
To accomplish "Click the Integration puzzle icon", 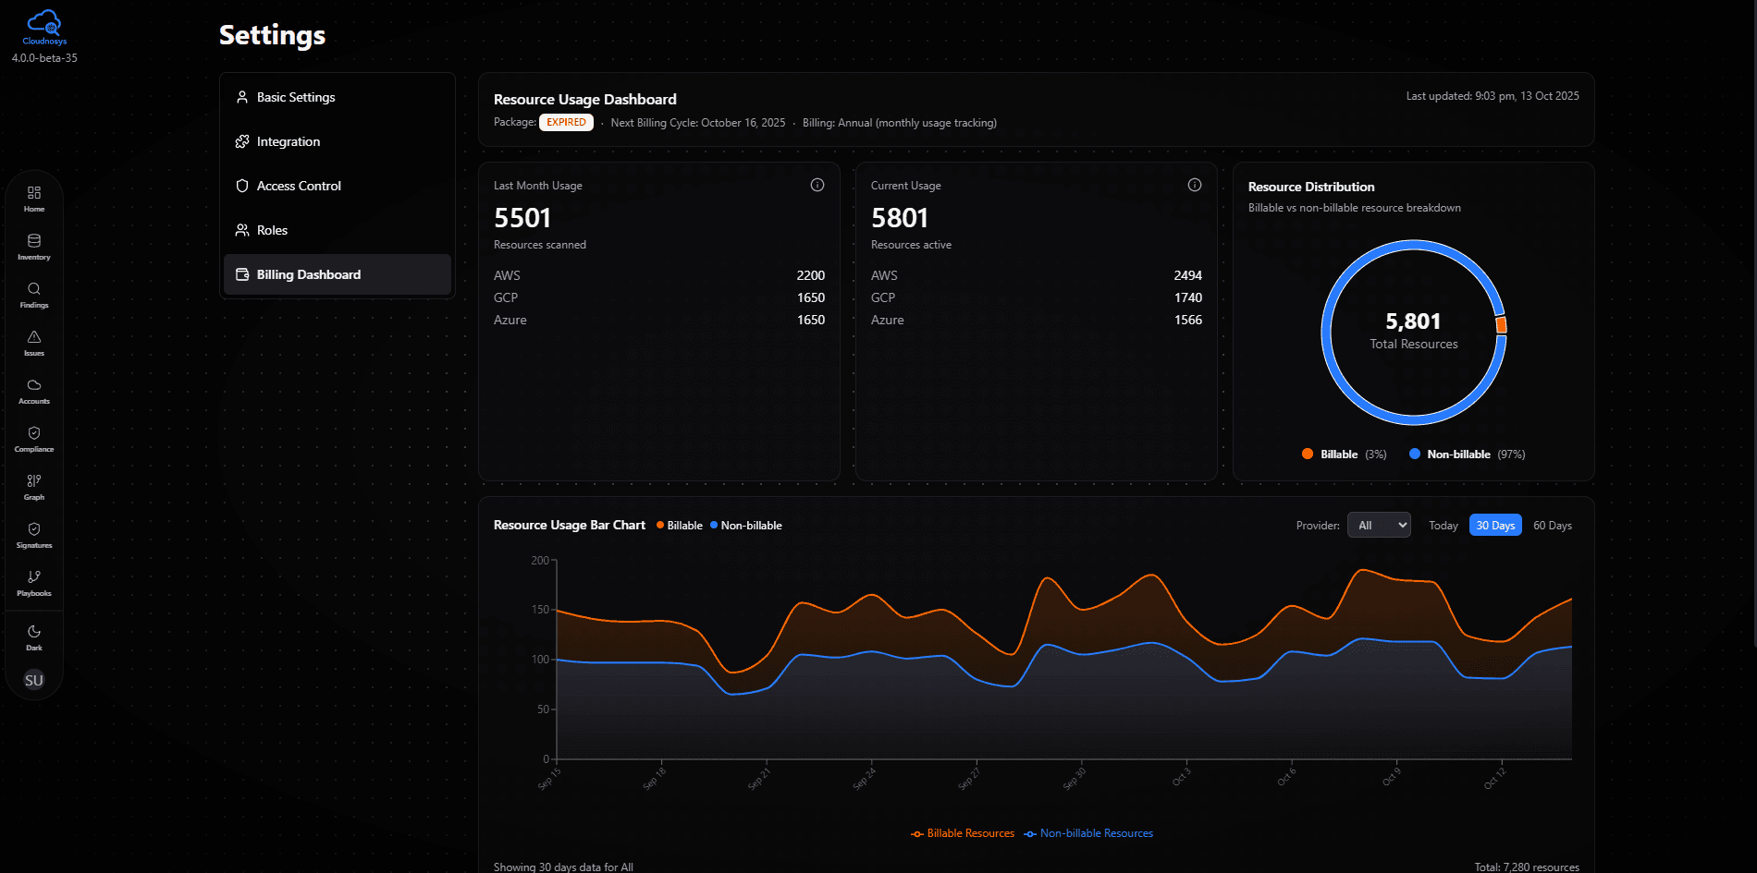I will pos(242,141).
